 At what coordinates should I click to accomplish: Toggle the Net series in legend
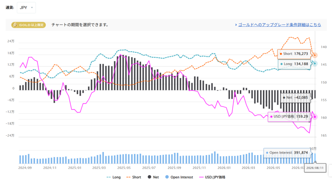point(153,177)
